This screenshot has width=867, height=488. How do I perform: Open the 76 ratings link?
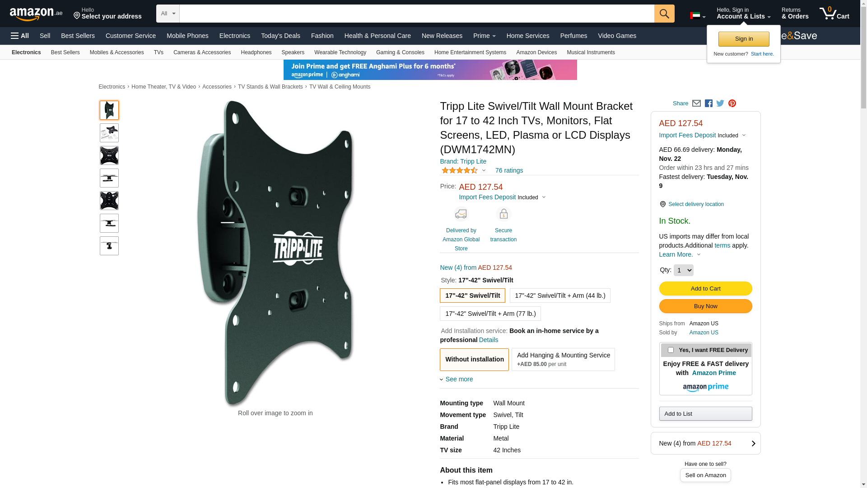pos(509,170)
